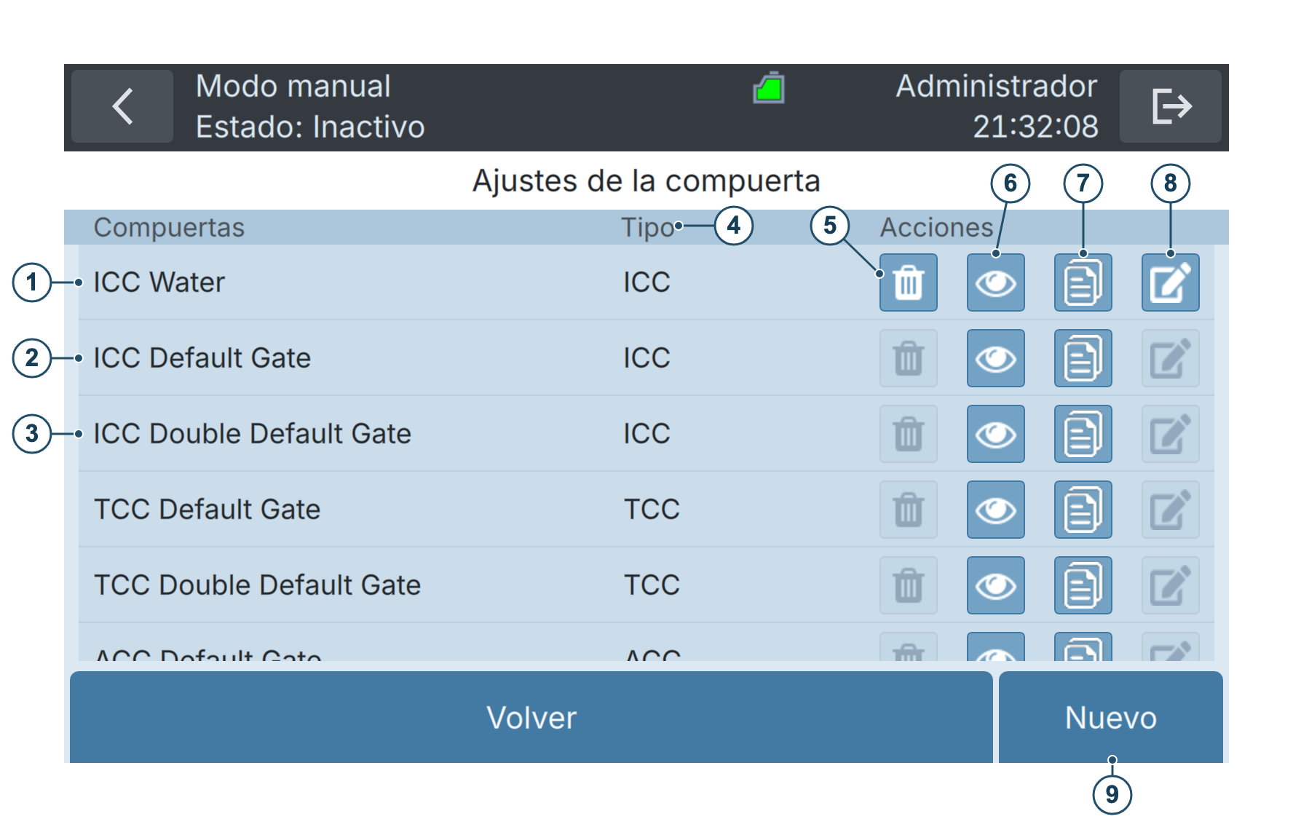Select the TCC Default Gate row name
The width and height of the screenshot is (1293, 827).
click(x=207, y=510)
